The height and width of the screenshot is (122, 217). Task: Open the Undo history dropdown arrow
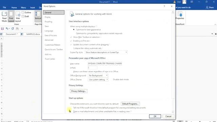click(x=9, y=28)
